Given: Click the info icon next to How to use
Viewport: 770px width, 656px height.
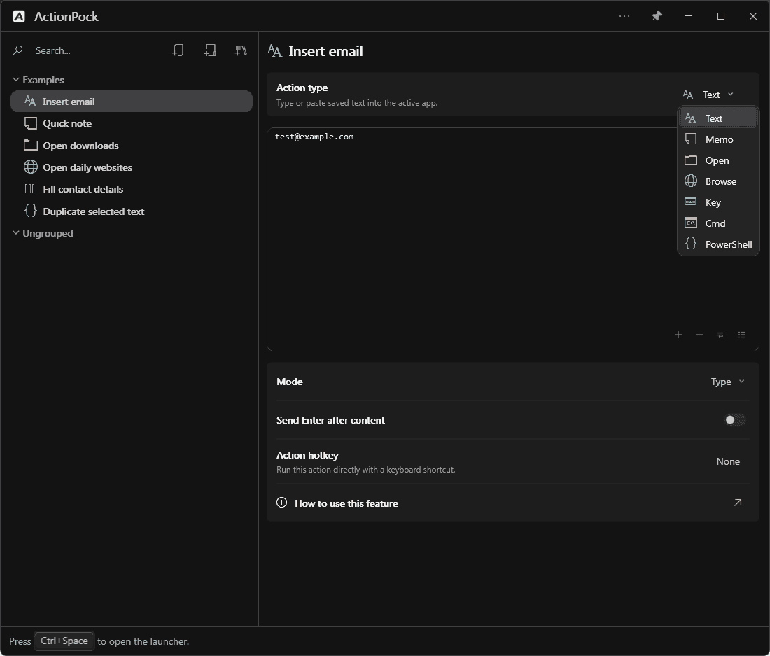Looking at the screenshot, I should [282, 502].
